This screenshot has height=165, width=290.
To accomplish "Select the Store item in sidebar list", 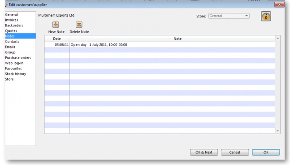I will pyautogui.click(x=9, y=79).
